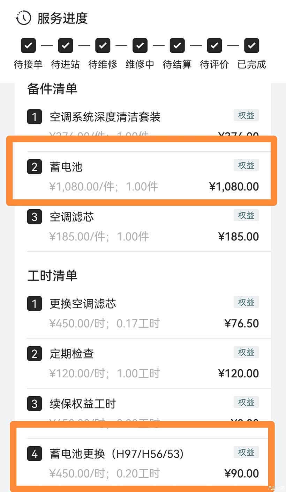Tap the 权益 tag on 定期检查 row
Viewport: 286px width, 492px height.
pos(246,352)
